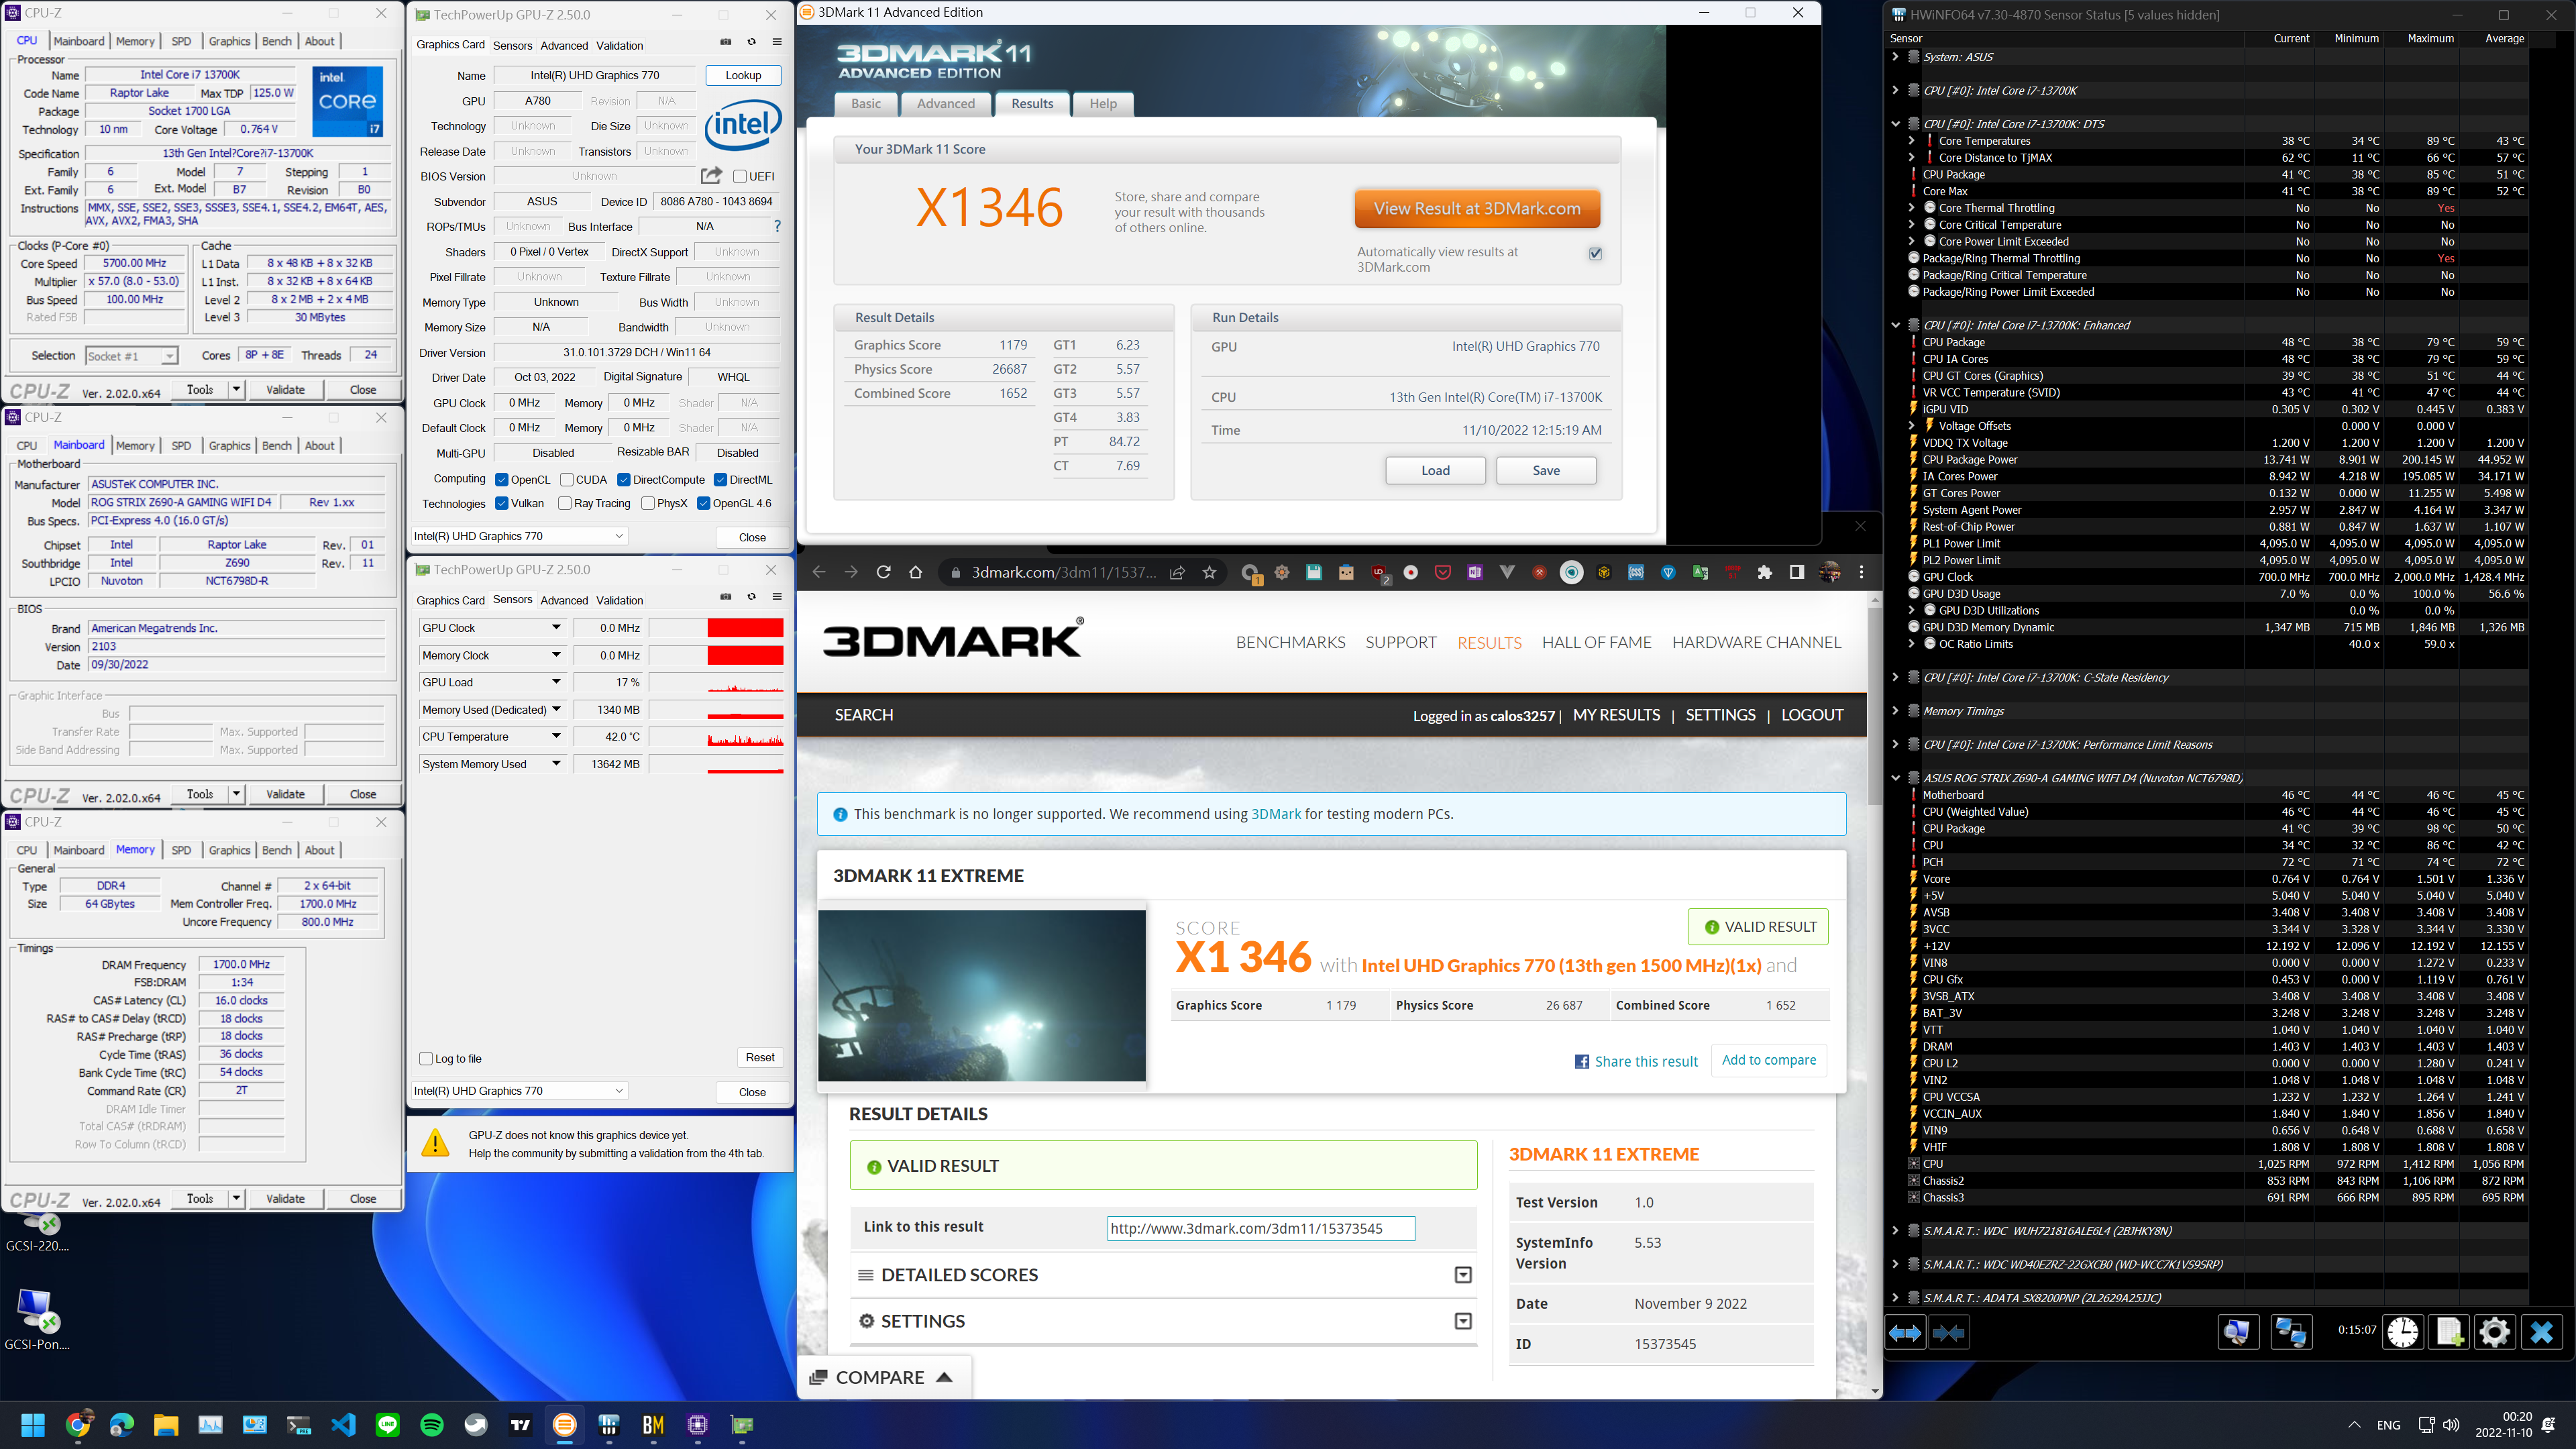
Task: Toggle the UEFI checkbox in GPU-Z
Action: 740,176
